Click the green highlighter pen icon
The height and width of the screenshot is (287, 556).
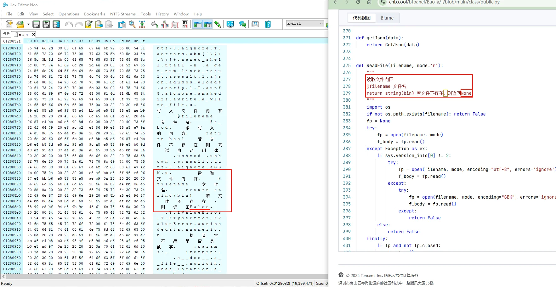(x=218, y=24)
